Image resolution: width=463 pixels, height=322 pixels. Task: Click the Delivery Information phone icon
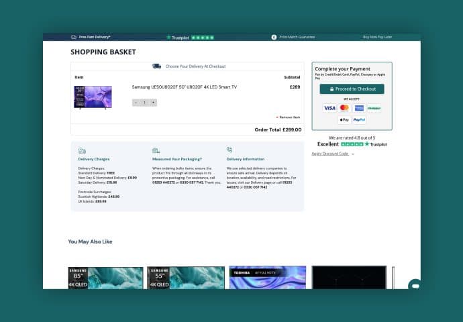[229, 150]
